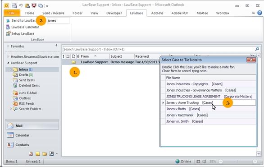This screenshot has height=167, width=264.
Task: Switch to the Send / Receive tab
Action: coord(53,13)
